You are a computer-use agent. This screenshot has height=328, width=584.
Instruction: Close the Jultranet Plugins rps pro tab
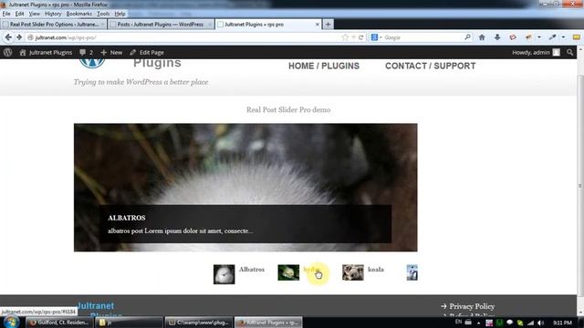coord(318,25)
